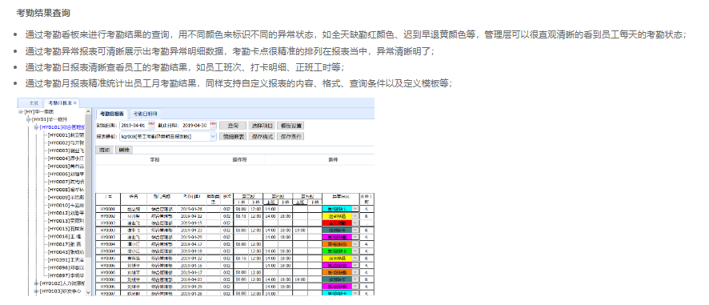Click the red 全天缺勤 status cell
This screenshot has width=709, height=305.
pos(338,223)
